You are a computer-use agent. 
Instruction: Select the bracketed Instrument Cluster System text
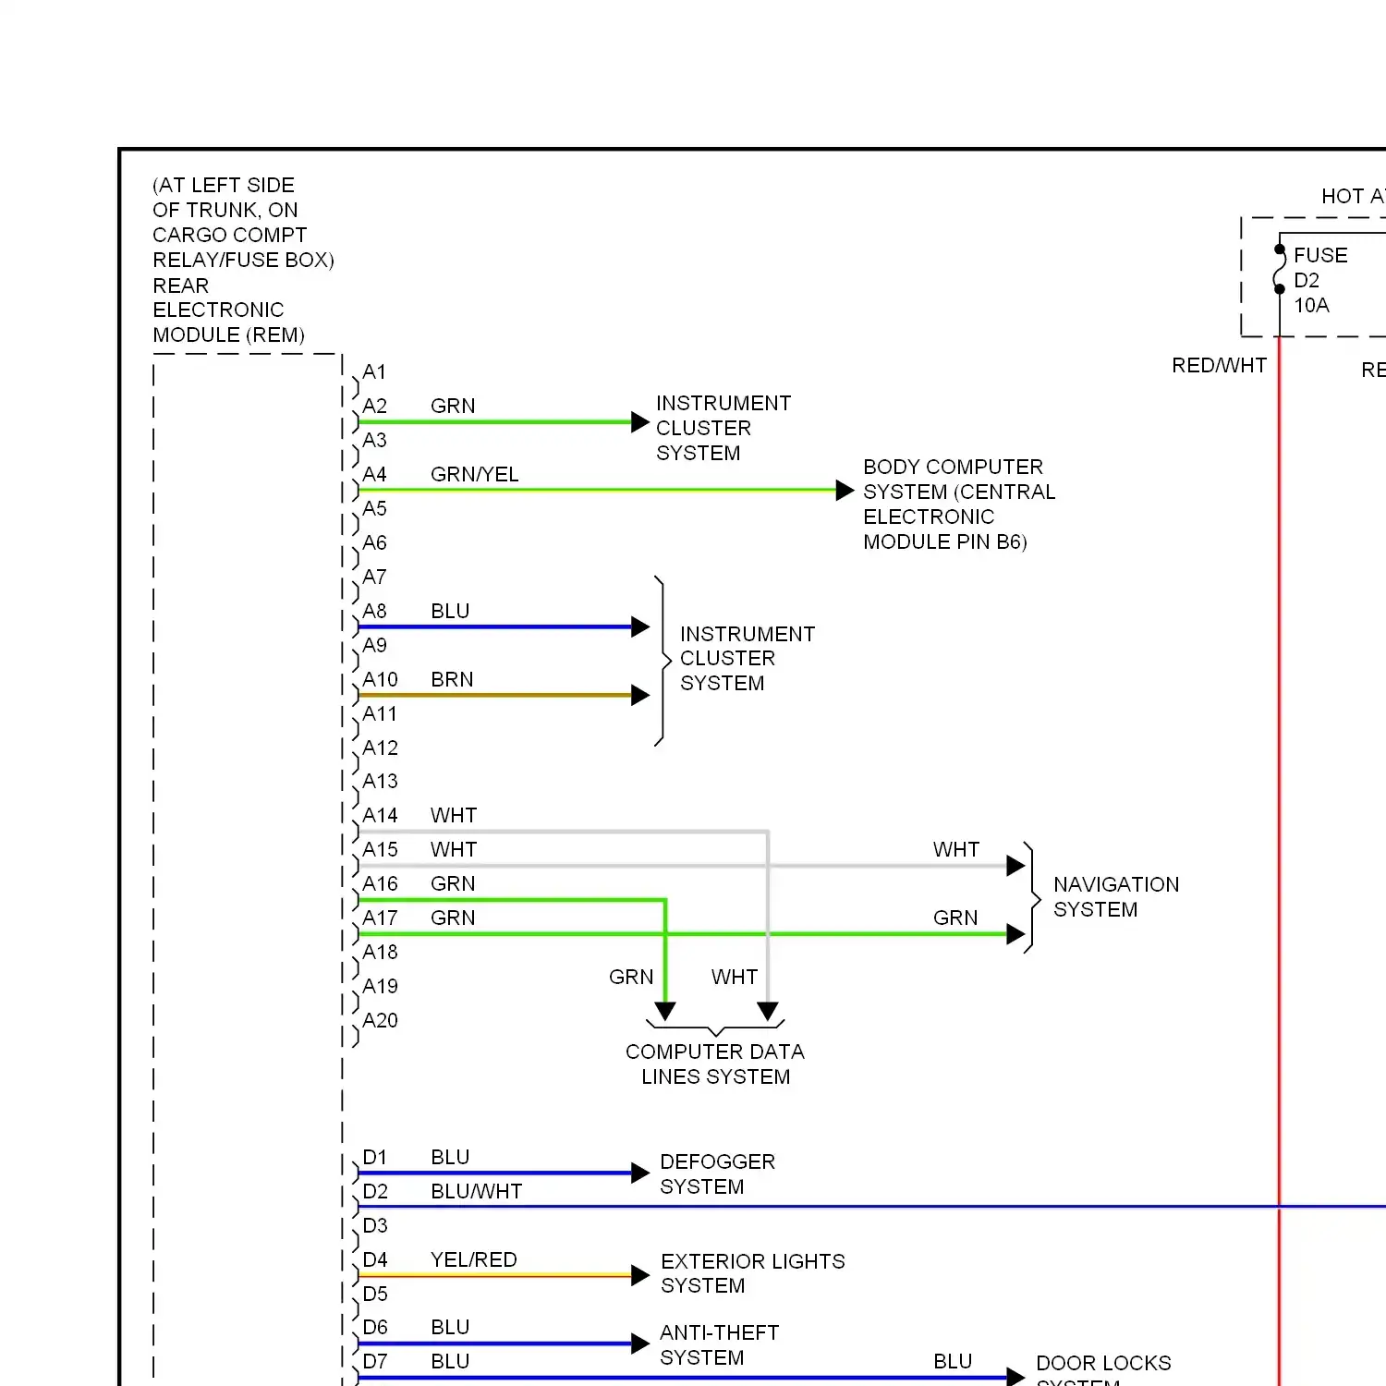748,659
